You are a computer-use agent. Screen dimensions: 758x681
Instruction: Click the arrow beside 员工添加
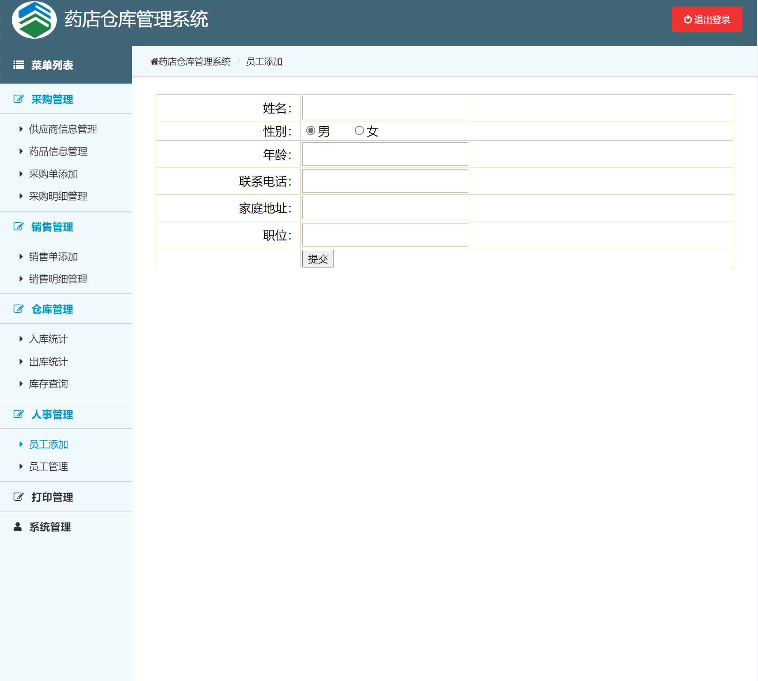click(x=21, y=444)
